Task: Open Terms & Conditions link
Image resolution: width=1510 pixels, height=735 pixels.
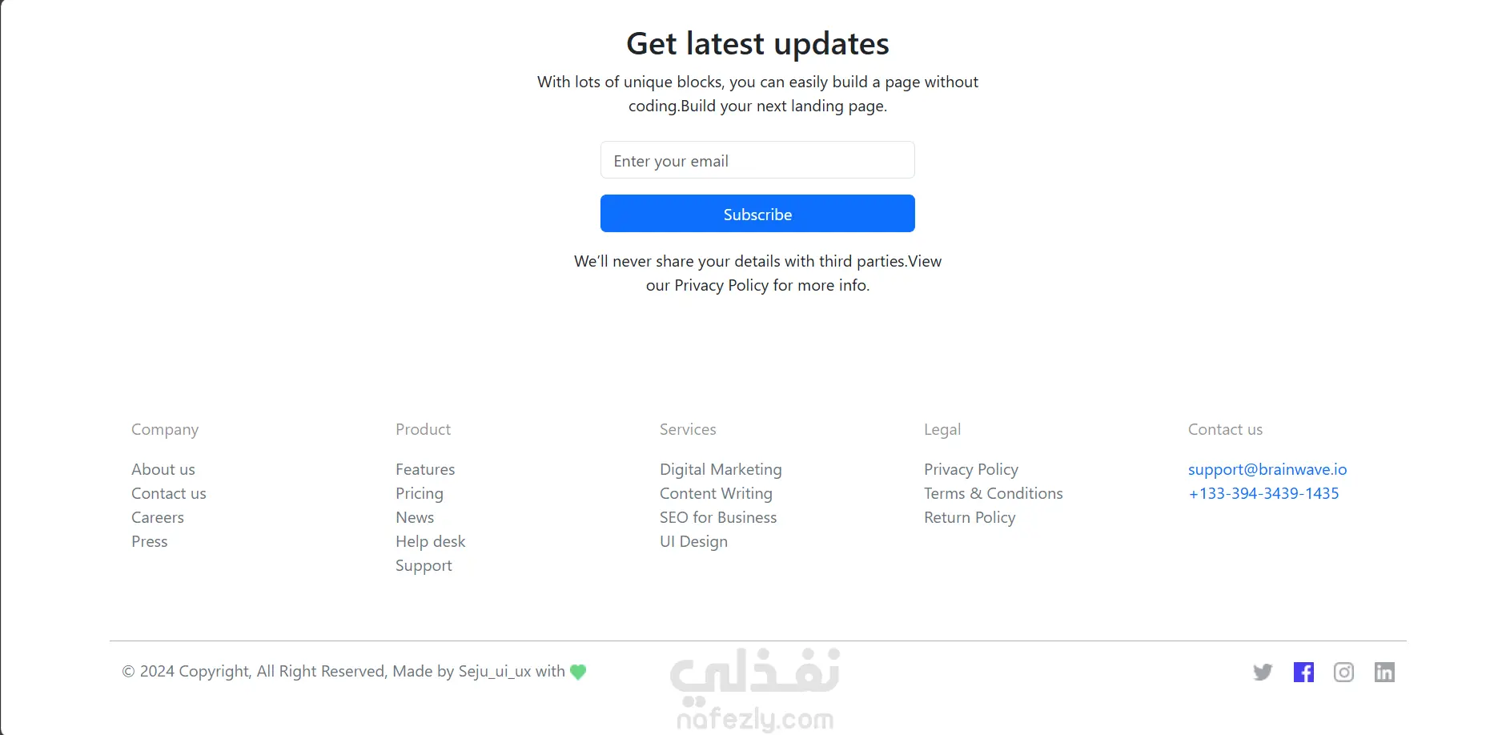Action: coord(994,493)
